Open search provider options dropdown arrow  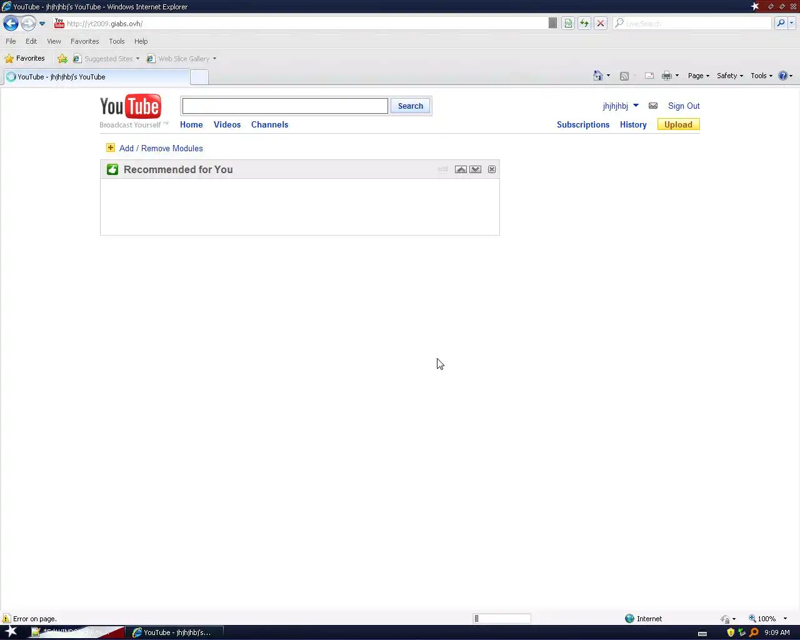click(791, 23)
